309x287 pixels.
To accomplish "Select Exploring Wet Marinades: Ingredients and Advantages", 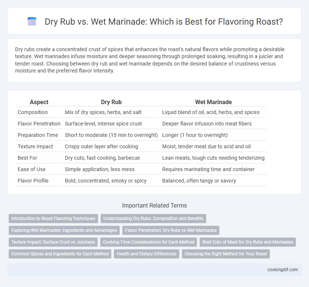I will point(64,230).
